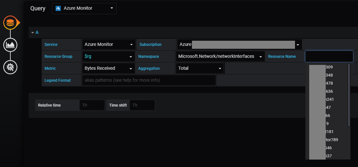Change the Total aggregation dropdown

199,68
